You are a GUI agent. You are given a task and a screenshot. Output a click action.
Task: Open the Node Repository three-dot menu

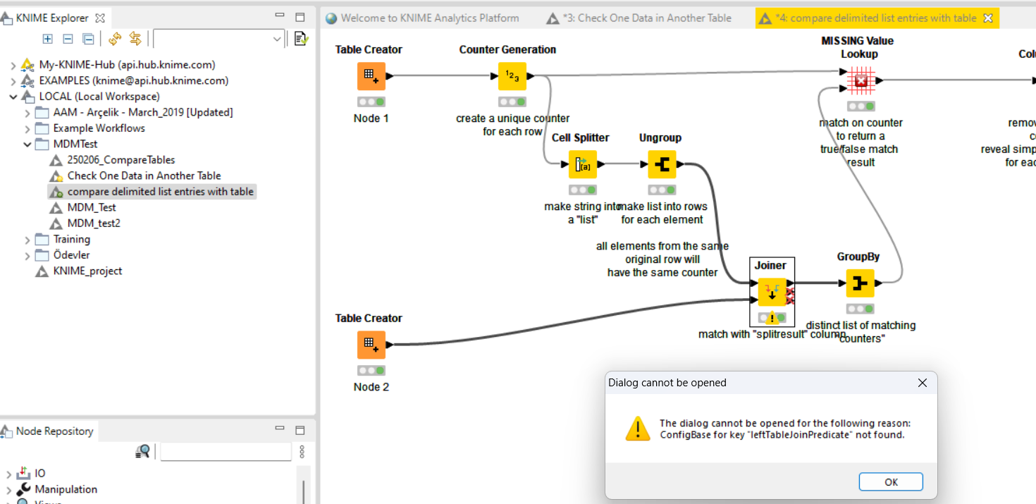coord(302,451)
